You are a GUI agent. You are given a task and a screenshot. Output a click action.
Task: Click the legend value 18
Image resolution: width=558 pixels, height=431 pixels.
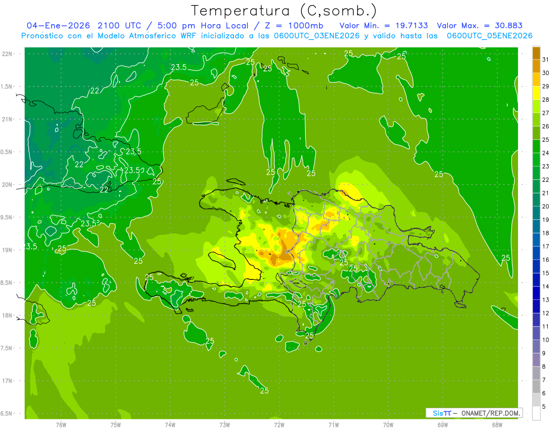[546, 233]
